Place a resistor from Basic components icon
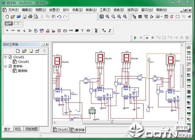The width and height of the screenshot is (195, 140). tap(13, 31)
